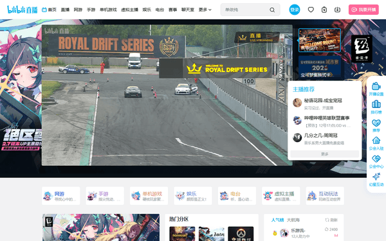
Task: Open the 手游 category card
Action: [105, 196]
